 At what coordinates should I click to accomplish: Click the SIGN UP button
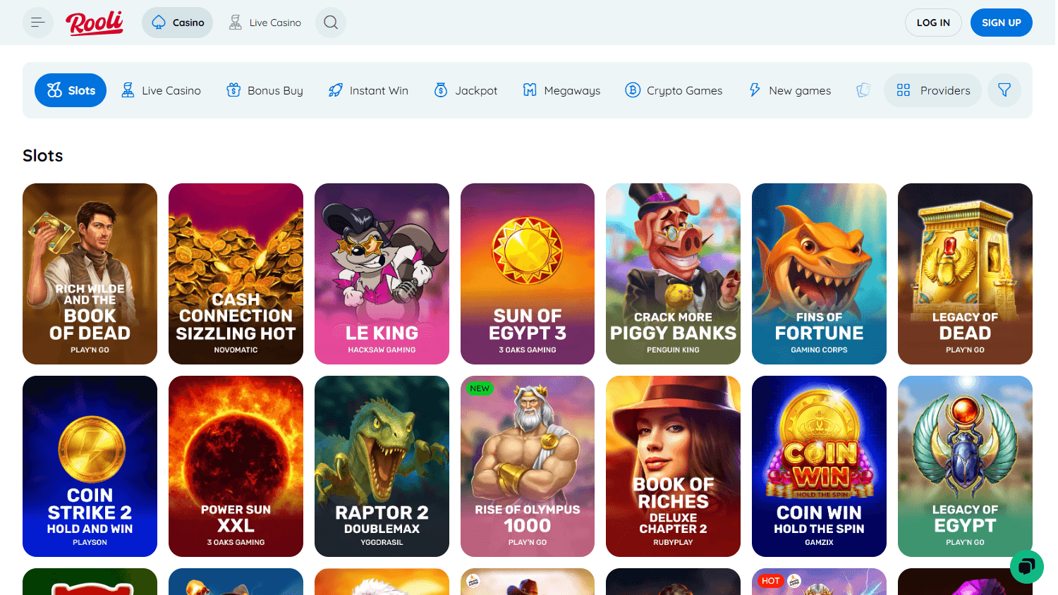(1001, 22)
